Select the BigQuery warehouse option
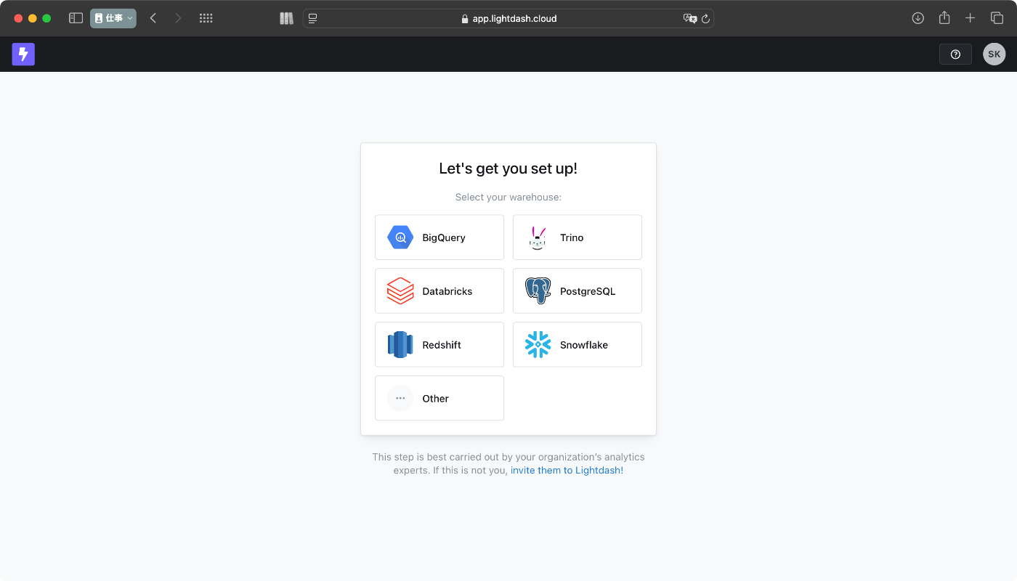The width and height of the screenshot is (1017, 581). [x=439, y=237]
